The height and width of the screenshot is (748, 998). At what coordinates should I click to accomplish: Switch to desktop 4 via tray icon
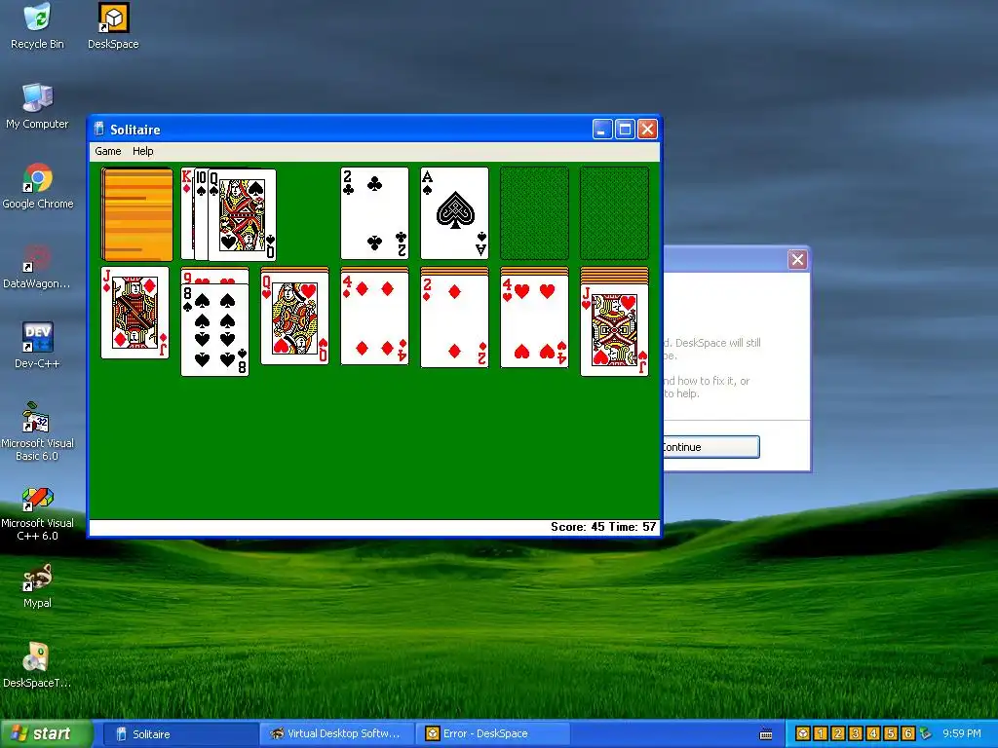(873, 733)
